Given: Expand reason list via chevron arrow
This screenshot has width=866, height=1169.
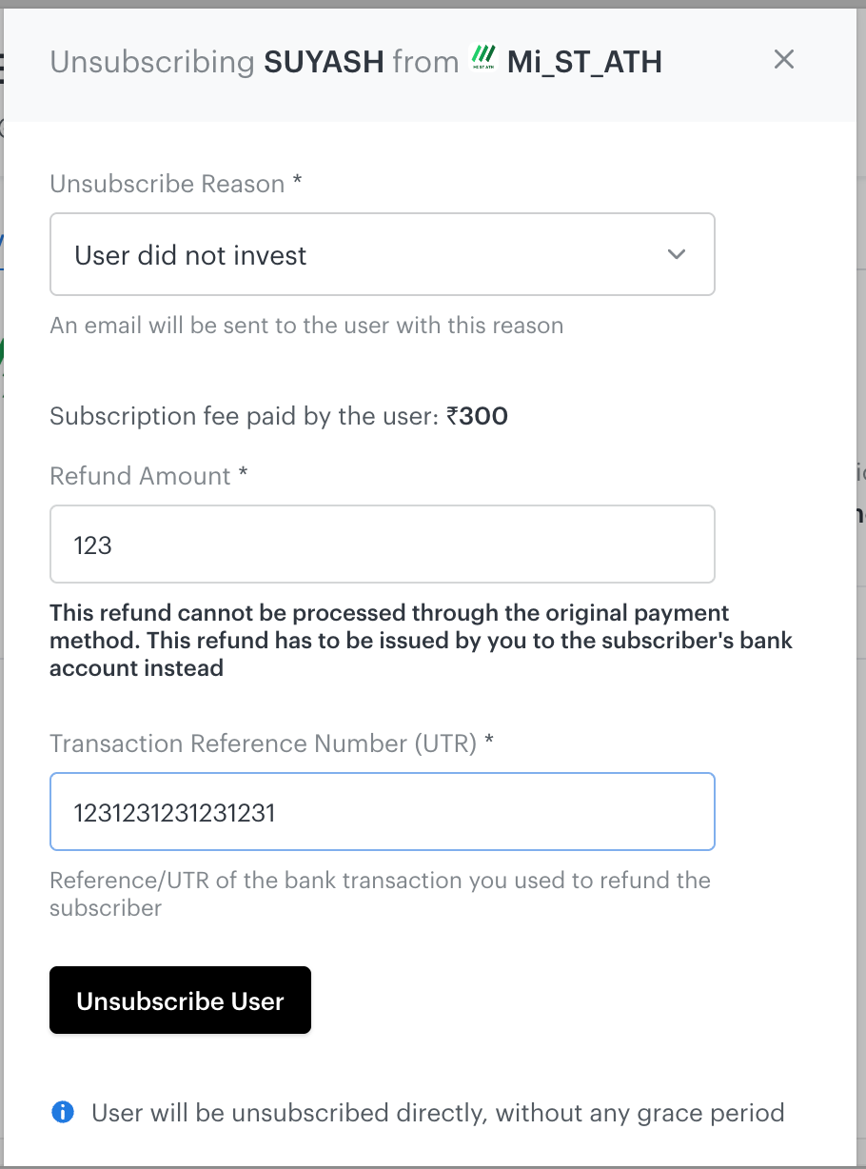Looking at the screenshot, I should coord(677,254).
